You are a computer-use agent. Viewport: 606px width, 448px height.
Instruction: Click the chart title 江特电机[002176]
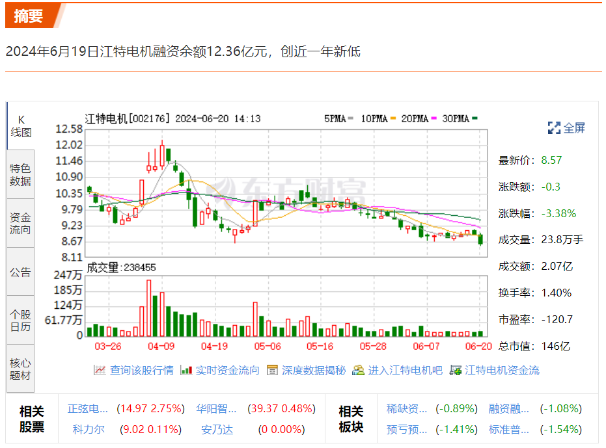point(128,118)
